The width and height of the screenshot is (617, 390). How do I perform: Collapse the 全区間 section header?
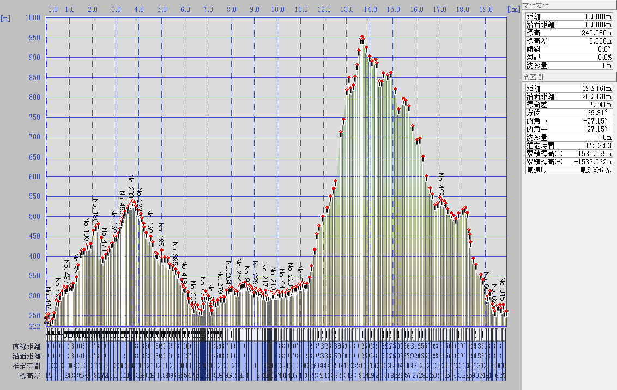pos(569,77)
